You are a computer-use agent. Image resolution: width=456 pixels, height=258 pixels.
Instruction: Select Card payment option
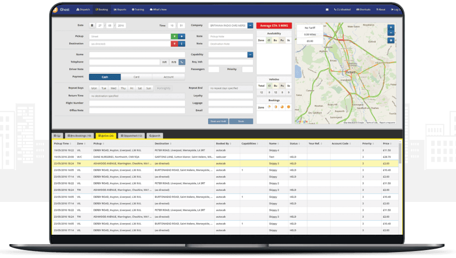[x=136, y=77]
